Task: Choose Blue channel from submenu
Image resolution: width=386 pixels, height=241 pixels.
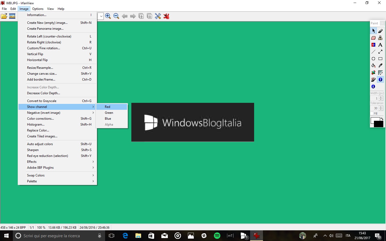Action: [112, 119]
